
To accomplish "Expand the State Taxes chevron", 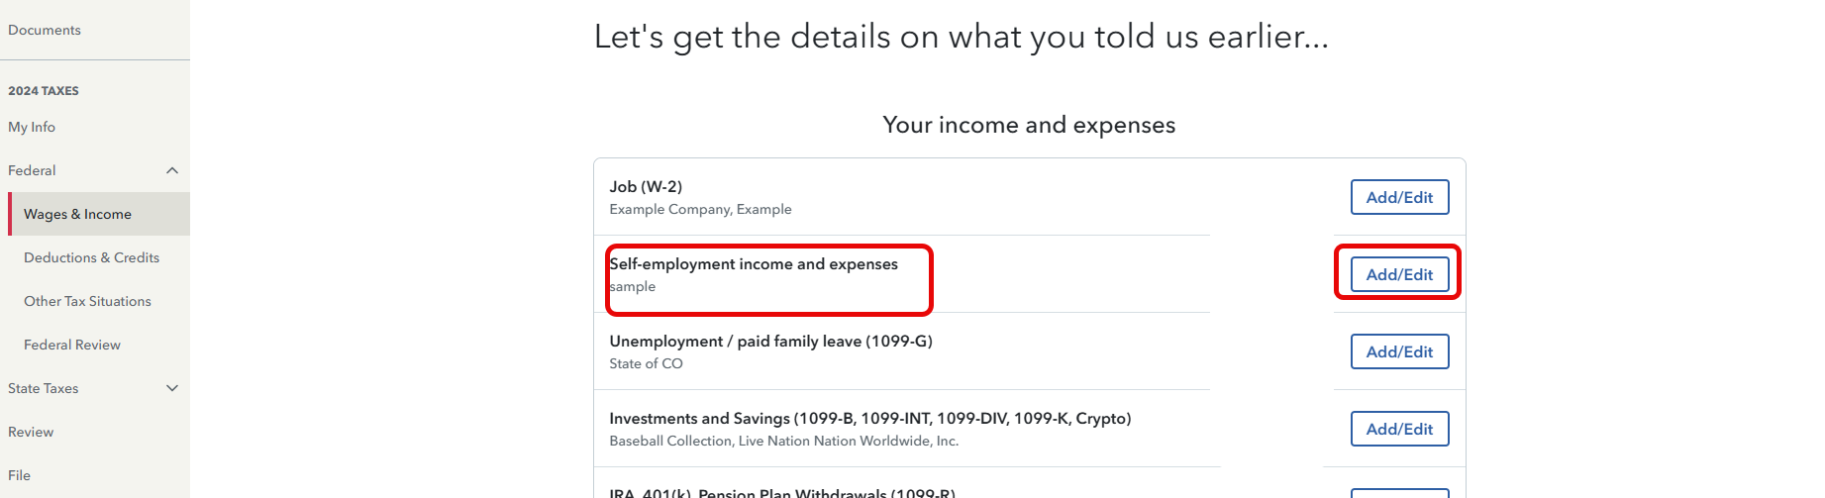I will pos(172,388).
